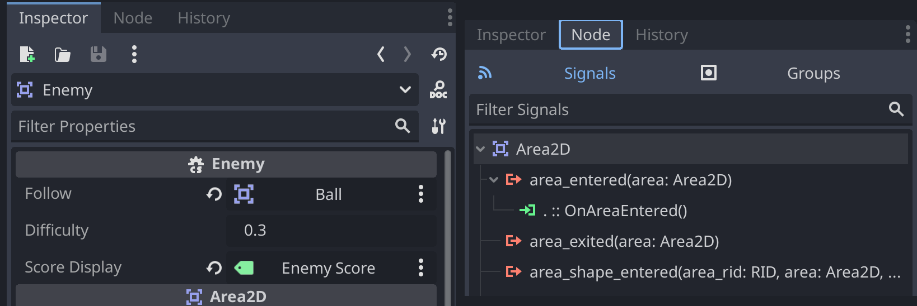The height and width of the screenshot is (306, 917).
Task: Collapse the Area2D signals tree
Action: (x=480, y=149)
